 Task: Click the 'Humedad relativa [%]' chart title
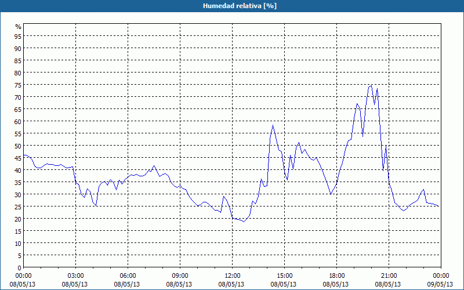(240, 6)
